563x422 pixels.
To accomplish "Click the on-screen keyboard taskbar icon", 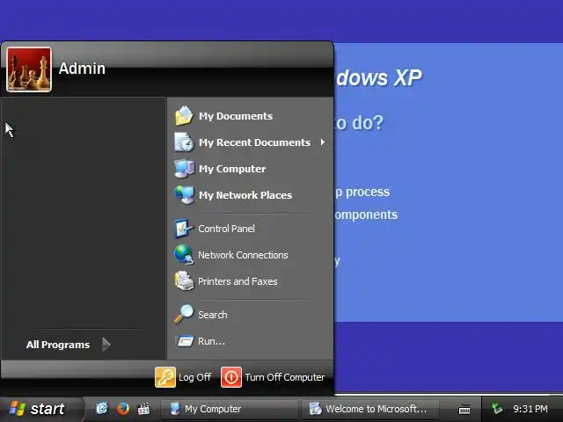I will tap(464, 409).
